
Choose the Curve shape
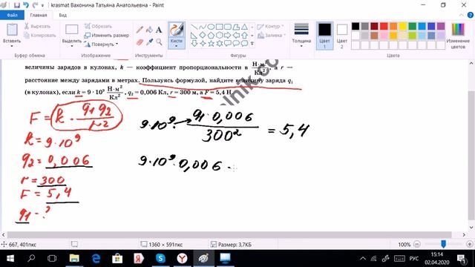[203, 27]
